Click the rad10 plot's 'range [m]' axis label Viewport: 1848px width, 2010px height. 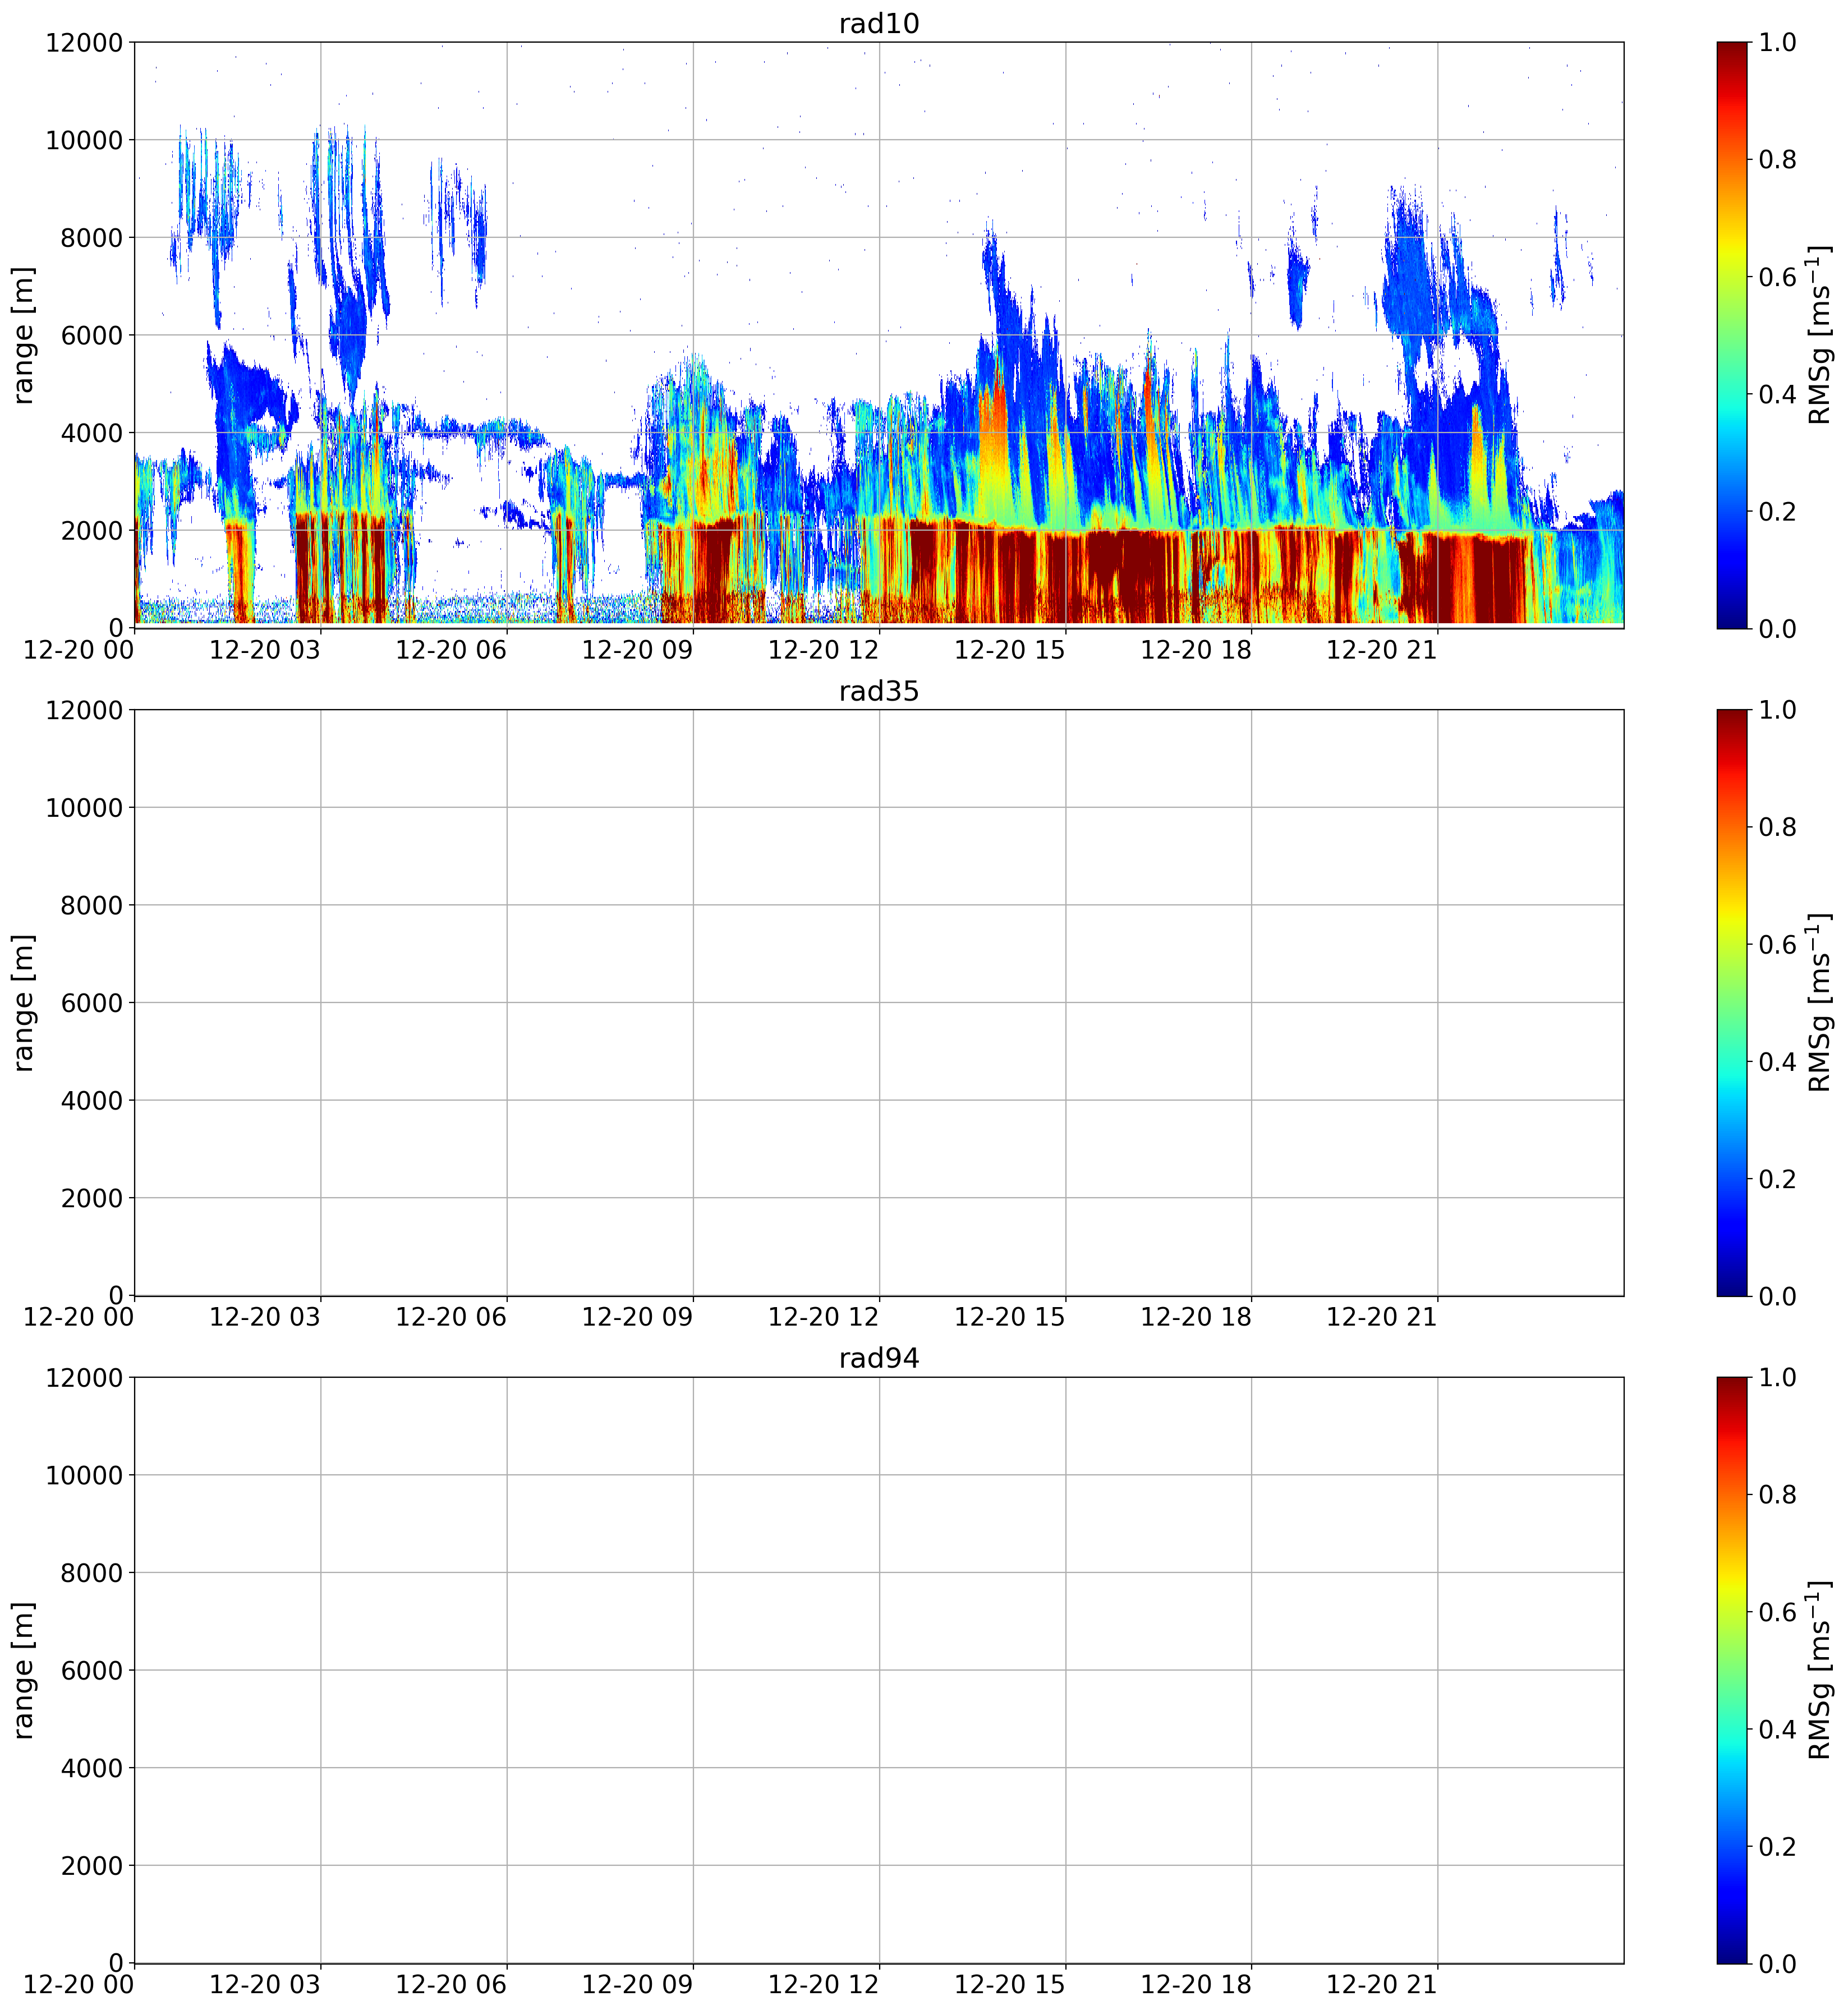[x=24, y=335]
